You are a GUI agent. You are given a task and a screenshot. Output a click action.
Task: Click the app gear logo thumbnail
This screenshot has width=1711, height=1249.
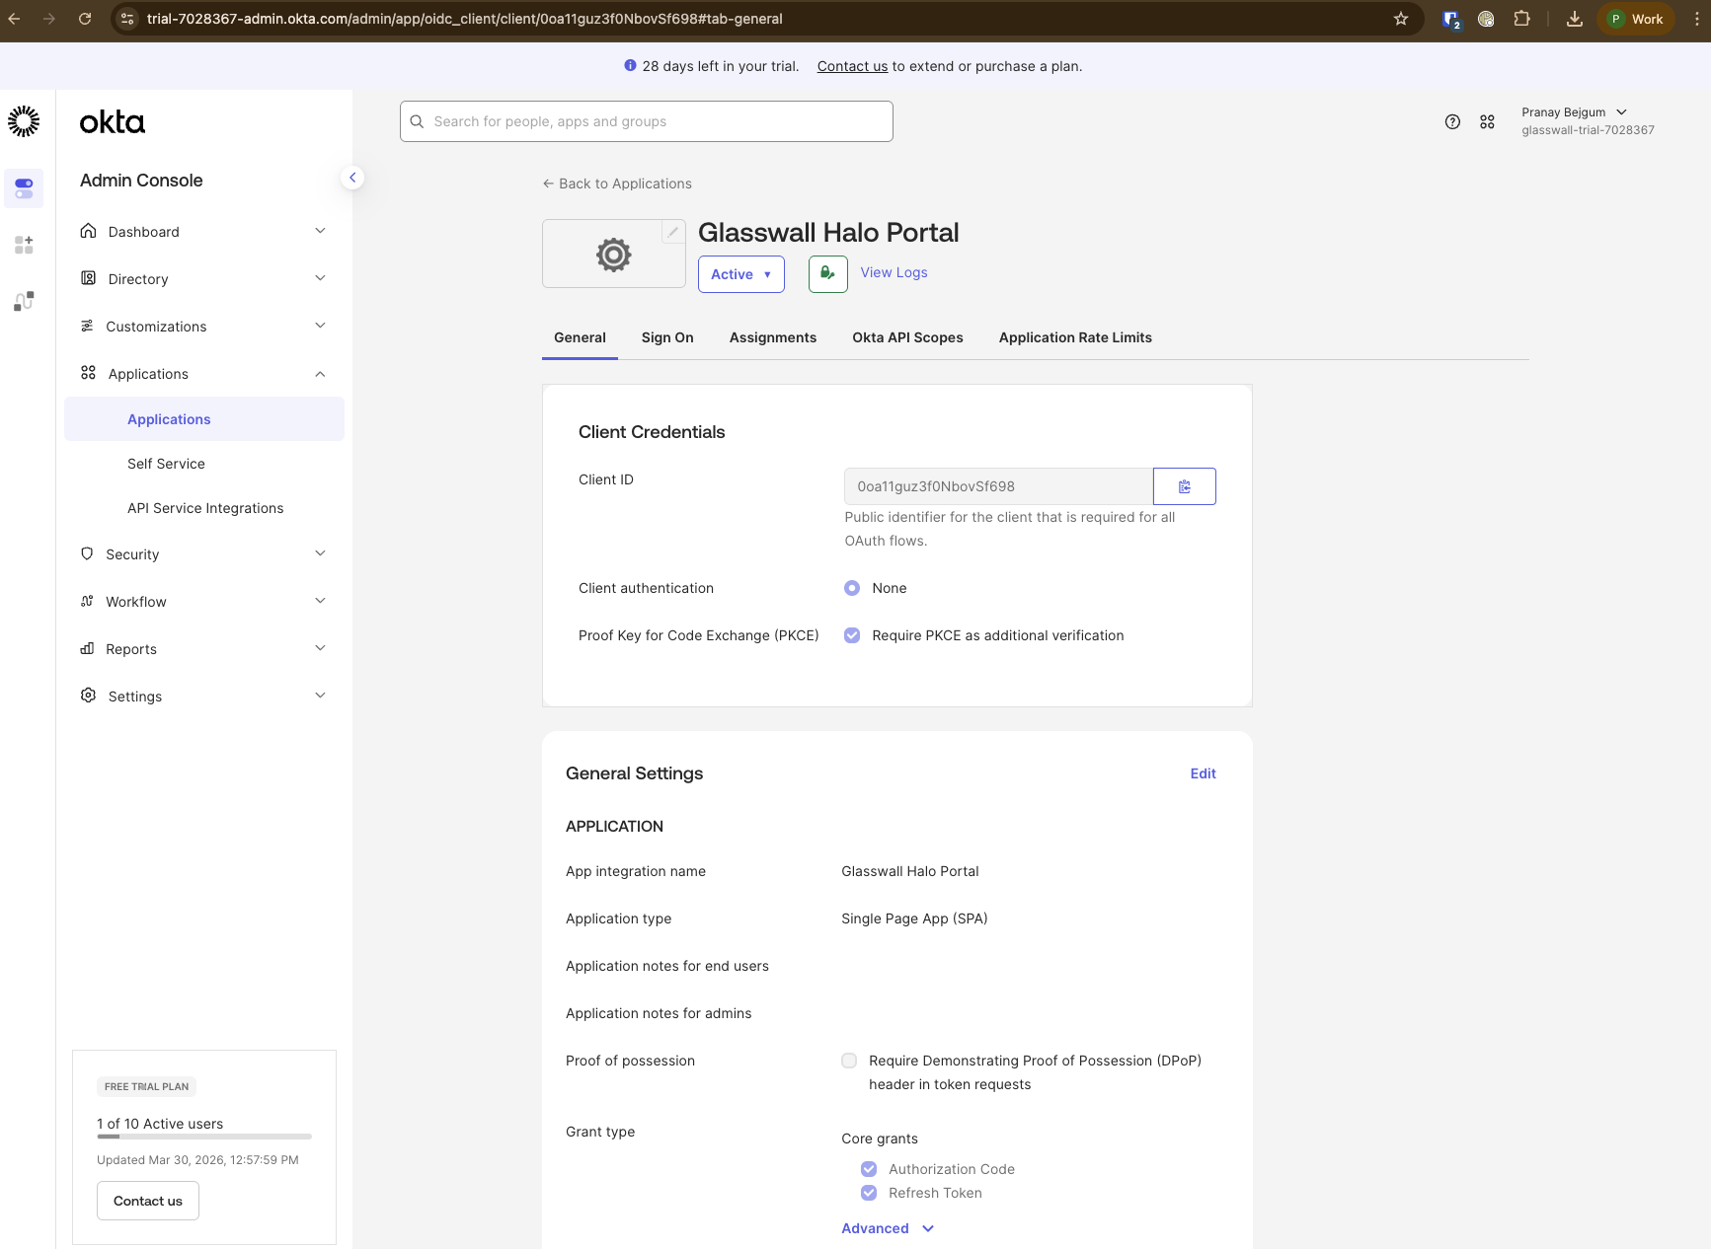coord(613,255)
